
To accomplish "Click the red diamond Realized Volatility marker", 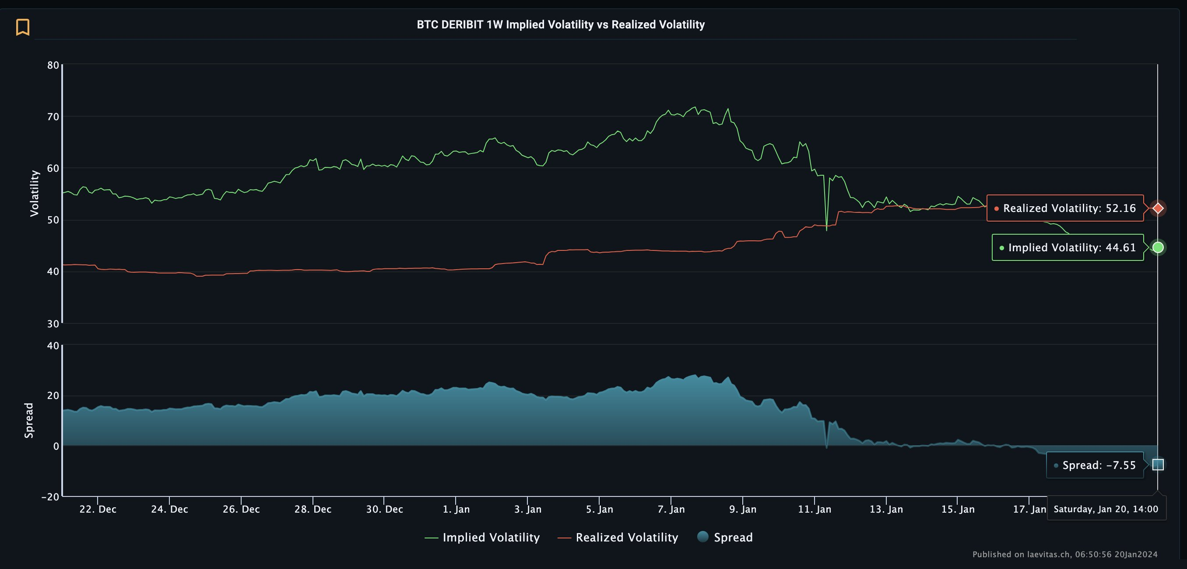I will (x=1158, y=208).
